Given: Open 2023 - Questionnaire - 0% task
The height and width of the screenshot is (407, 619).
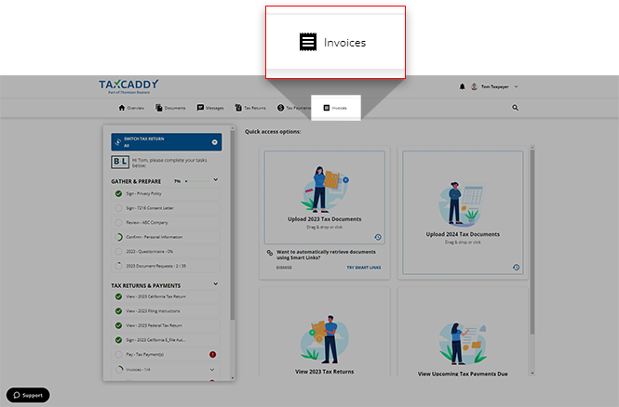Looking at the screenshot, I should [166, 252].
